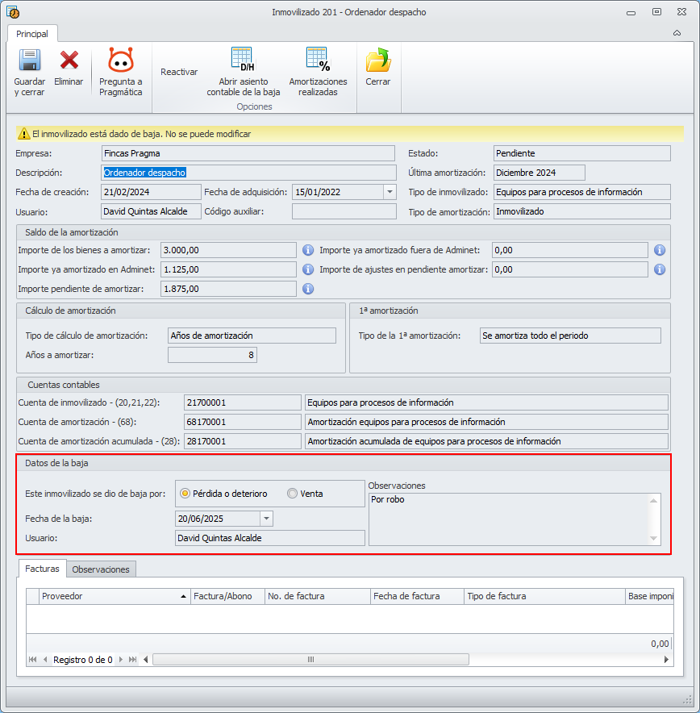Click the Reactivar button
Viewport: 700px width, 713px height.
(x=179, y=72)
